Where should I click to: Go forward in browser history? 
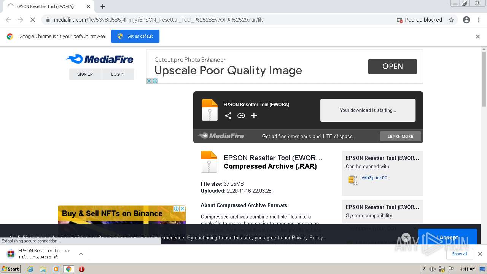pyautogui.click(x=21, y=20)
